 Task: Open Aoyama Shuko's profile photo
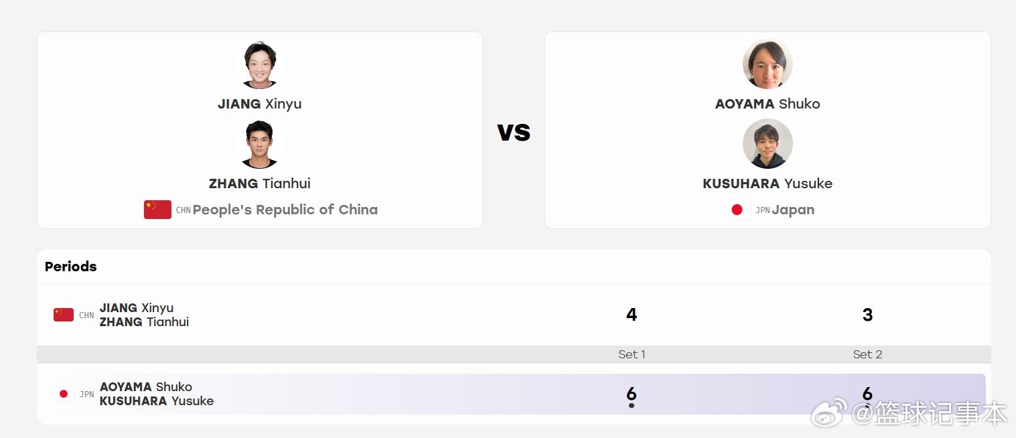[x=768, y=64]
